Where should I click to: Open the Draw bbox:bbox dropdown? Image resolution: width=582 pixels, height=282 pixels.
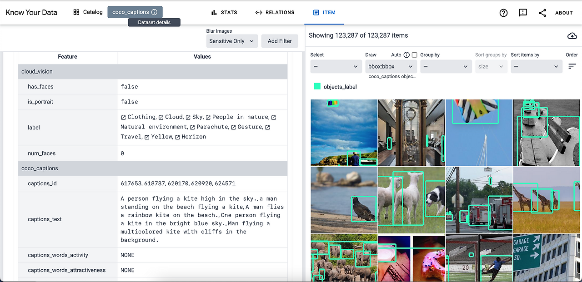391,66
